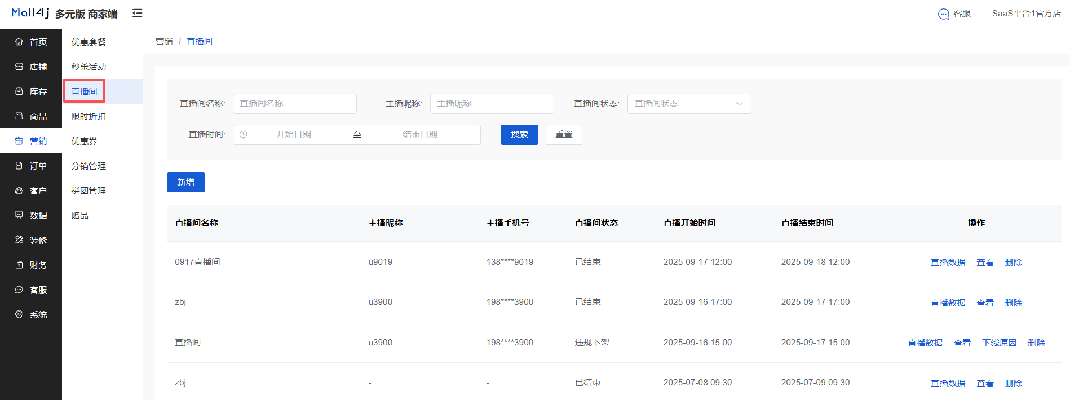Click the inventory icon beside 库存
The height and width of the screenshot is (400, 1070).
[x=19, y=91]
